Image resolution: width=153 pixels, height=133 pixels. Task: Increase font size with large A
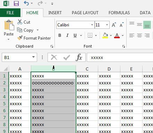(114, 25)
